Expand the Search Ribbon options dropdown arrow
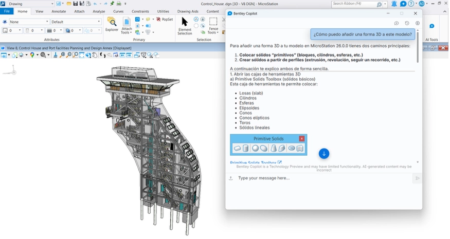The height and width of the screenshot is (239, 450). [x=385, y=4]
